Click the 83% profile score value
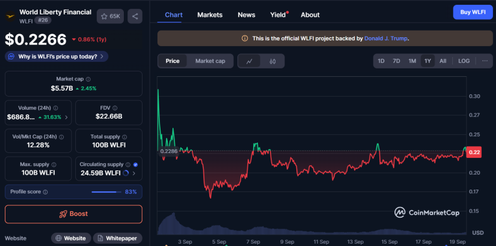 click(x=131, y=192)
